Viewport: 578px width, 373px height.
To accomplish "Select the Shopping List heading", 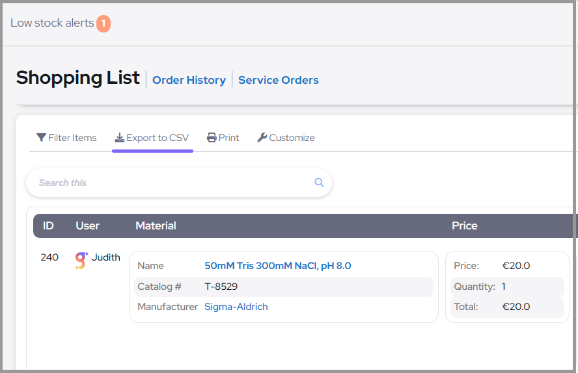I will pyautogui.click(x=78, y=78).
